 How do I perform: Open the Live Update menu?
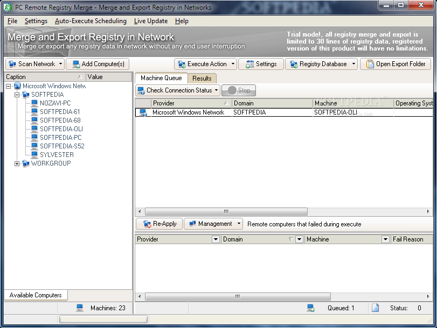(151, 21)
